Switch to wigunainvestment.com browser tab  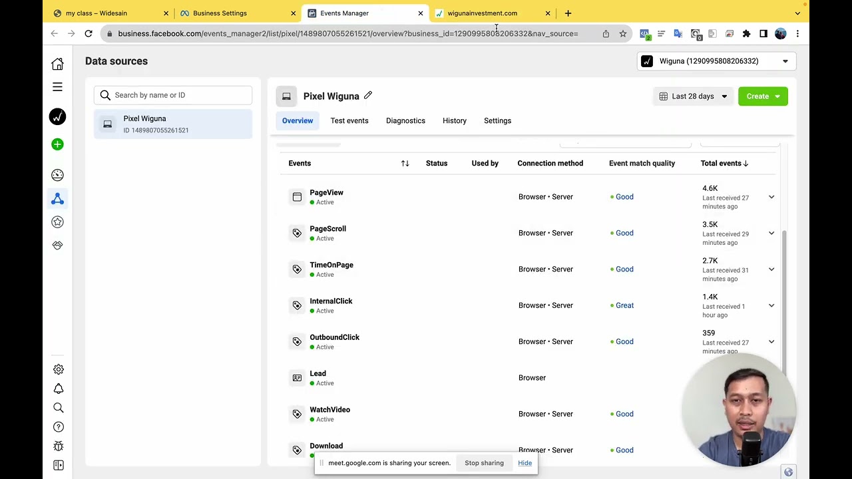493,13
